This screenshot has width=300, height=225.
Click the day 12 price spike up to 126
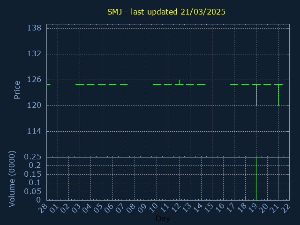tap(179, 82)
